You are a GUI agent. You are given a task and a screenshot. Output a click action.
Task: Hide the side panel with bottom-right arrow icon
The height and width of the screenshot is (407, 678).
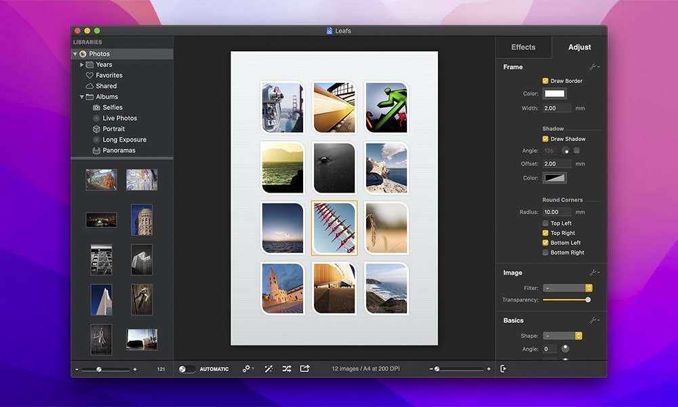(503, 368)
